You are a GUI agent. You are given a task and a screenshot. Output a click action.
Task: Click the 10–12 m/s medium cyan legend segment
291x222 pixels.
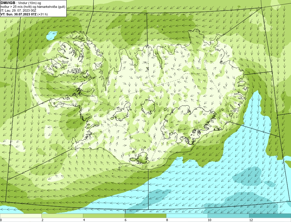point(229,216)
